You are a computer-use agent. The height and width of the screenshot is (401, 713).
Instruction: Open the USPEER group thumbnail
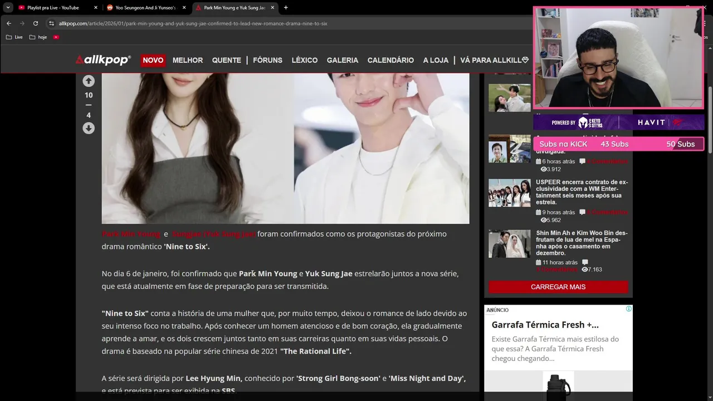tap(510, 193)
